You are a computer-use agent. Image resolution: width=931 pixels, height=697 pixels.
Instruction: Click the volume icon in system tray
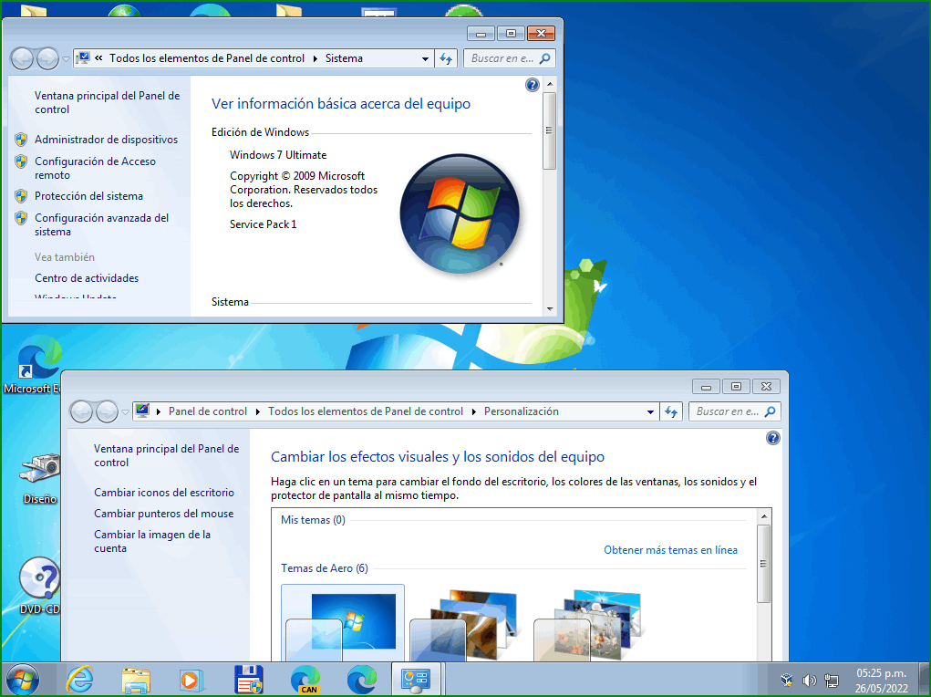tap(810, 681)
